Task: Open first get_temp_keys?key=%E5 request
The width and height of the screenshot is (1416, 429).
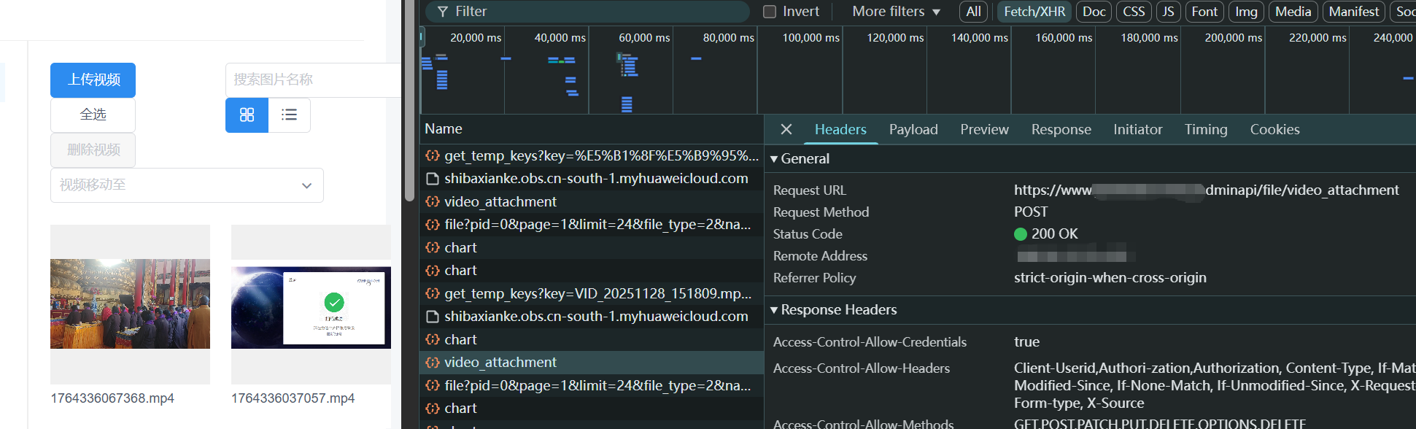Action: coord(600,155)
